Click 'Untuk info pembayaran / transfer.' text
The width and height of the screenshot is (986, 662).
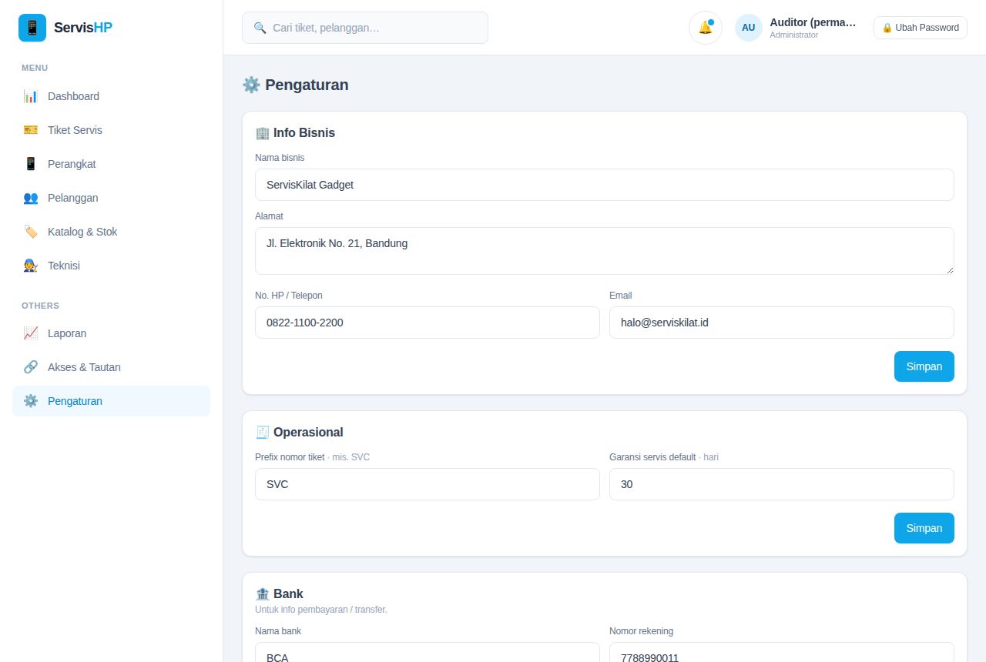point(321,610)
